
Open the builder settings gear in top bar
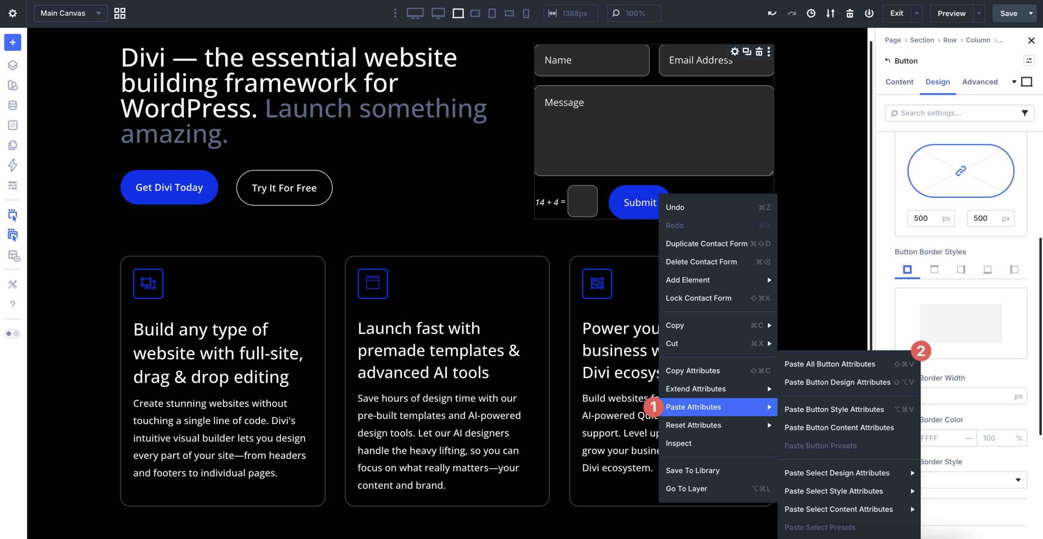(x=13, y=13)
